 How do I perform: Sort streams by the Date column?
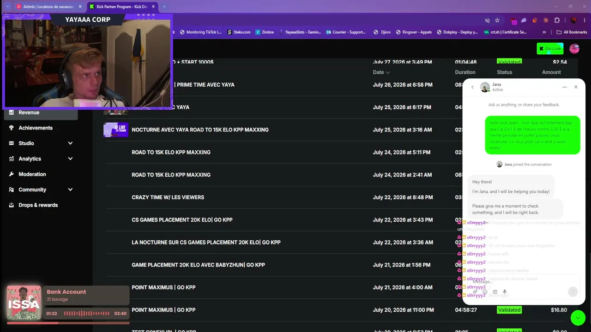click(x=381, y=72)
